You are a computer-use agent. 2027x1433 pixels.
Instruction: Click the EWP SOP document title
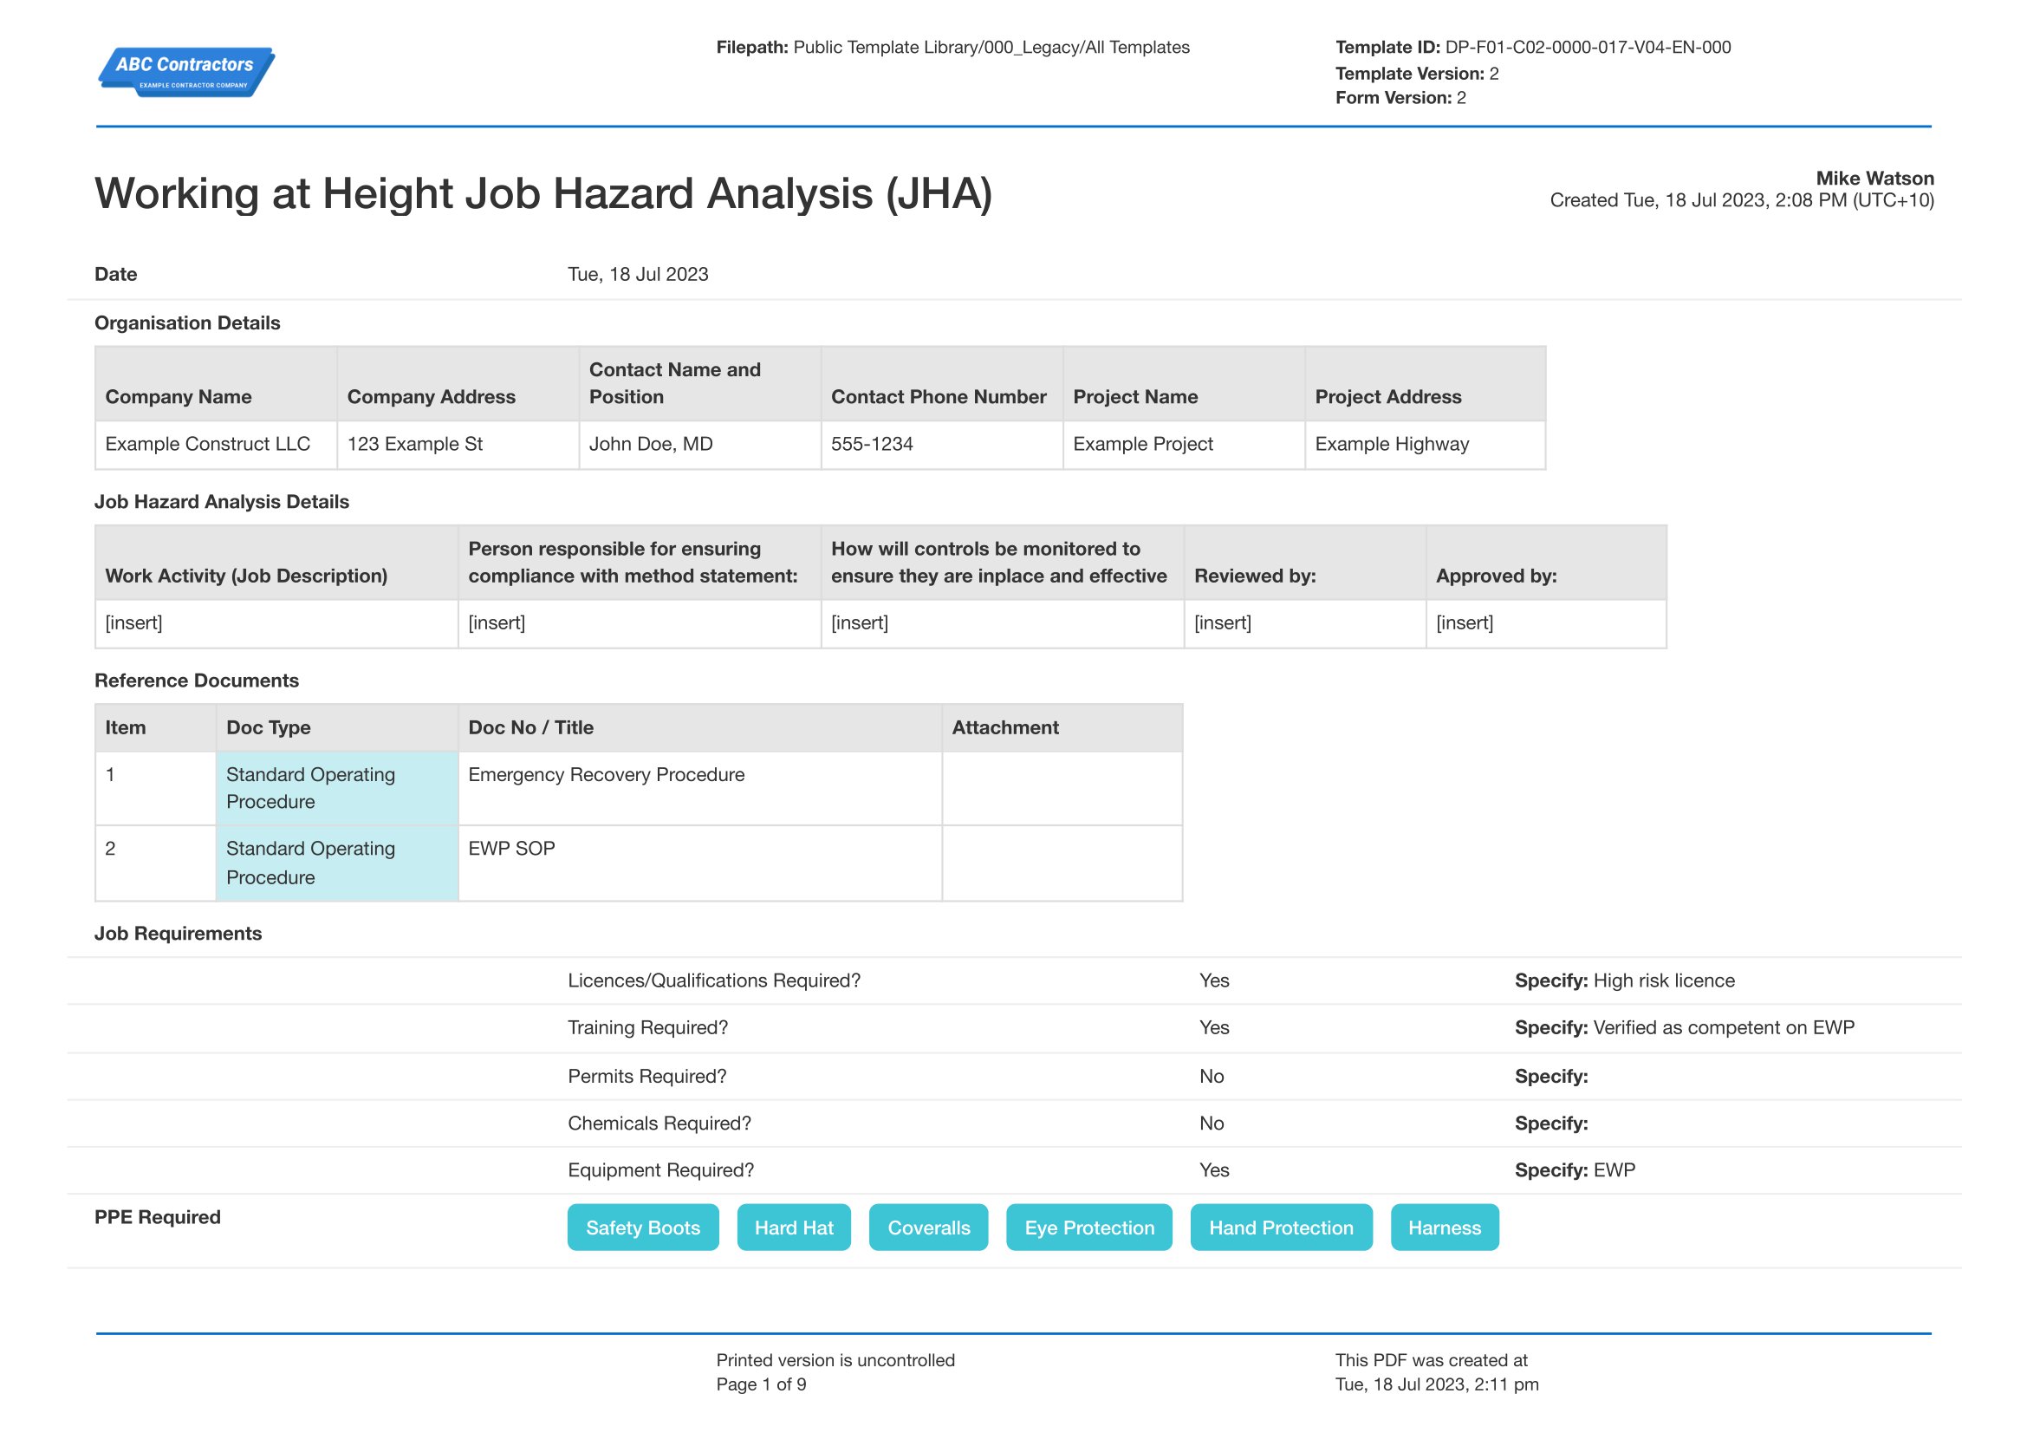511,849
